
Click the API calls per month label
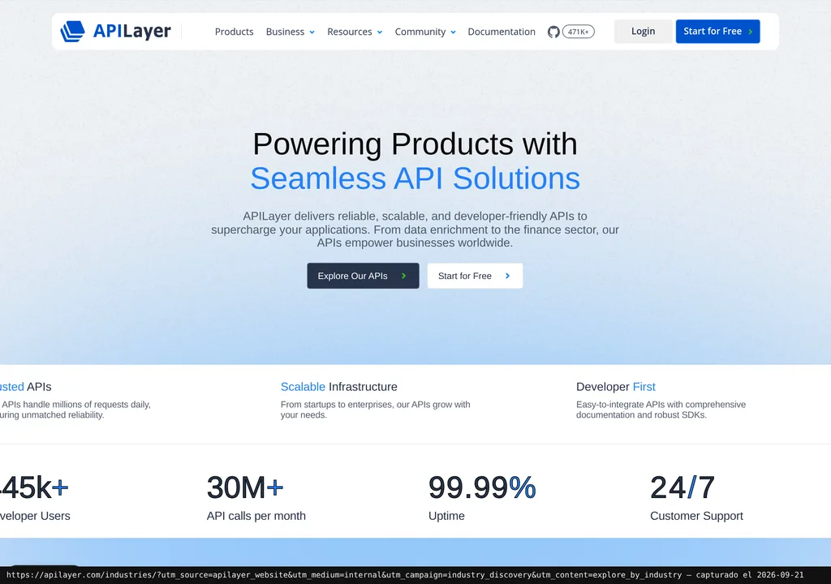(x=256, y=516)
